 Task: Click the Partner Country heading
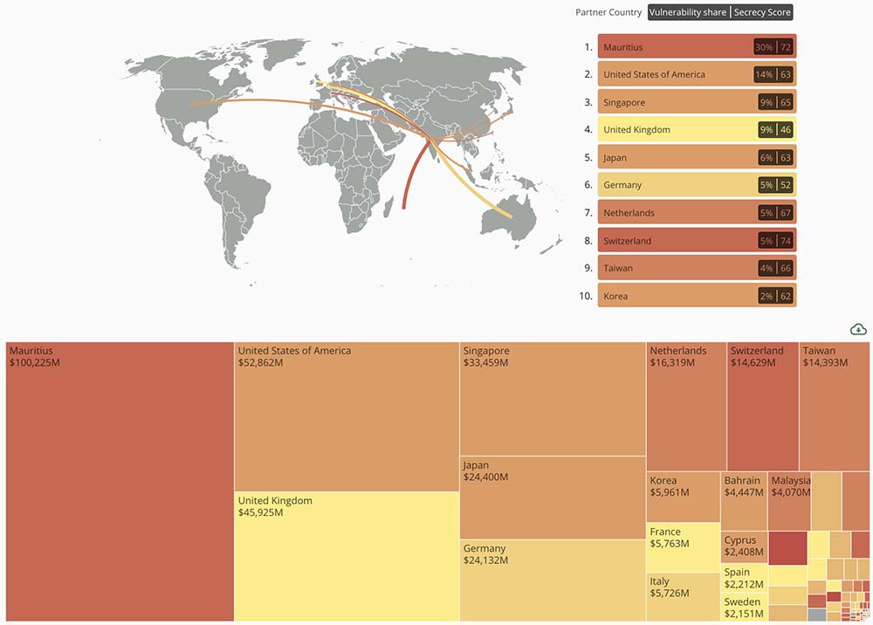[608, 12]
